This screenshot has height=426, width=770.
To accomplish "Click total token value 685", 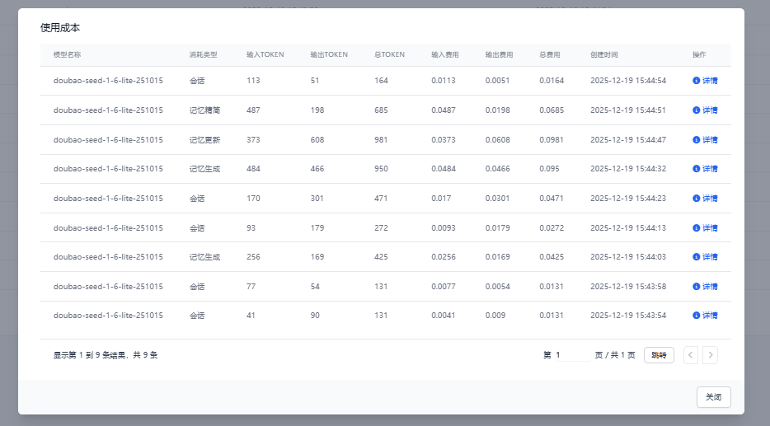I will (381, 110).
